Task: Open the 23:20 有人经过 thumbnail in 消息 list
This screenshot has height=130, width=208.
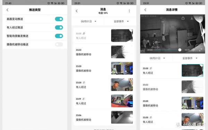Action: tap(122, 84)
